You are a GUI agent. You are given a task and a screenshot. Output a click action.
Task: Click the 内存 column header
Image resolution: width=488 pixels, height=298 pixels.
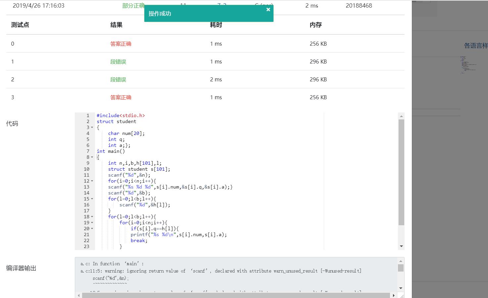pos(316,25)
